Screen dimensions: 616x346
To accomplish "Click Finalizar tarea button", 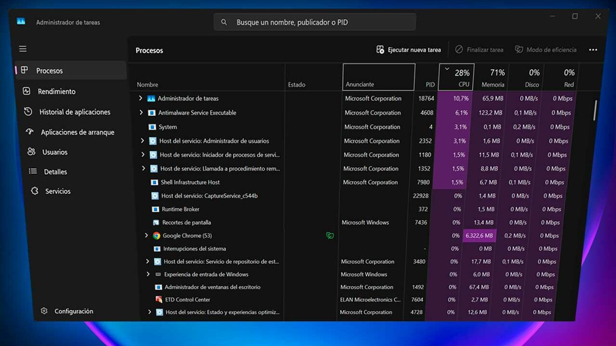I will point(479,49).
